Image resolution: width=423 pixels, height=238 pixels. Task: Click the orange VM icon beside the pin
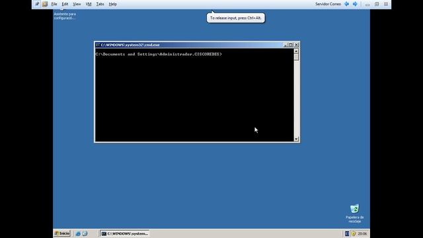45,4
